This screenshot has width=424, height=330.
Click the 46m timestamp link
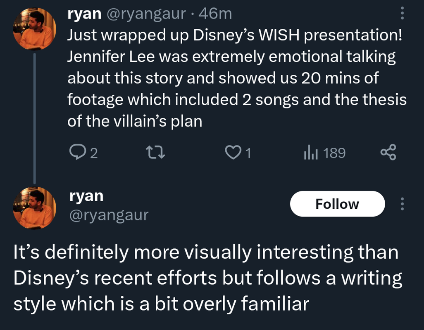[x=215, y=14]
